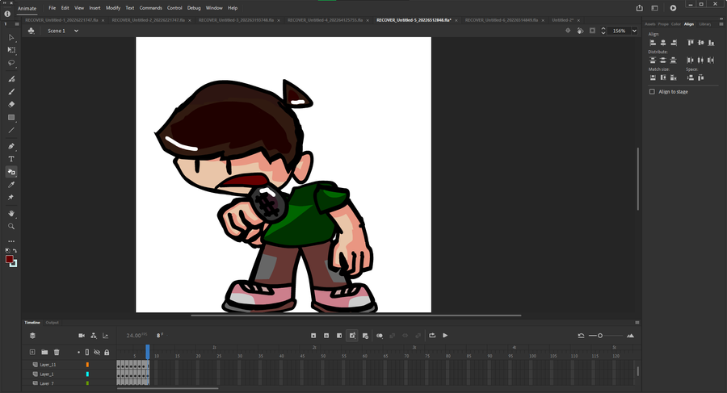The height and width of the screenshot is (393, 727).
Task: Click the Align top edge icon
Action: [x=691, y=43]
